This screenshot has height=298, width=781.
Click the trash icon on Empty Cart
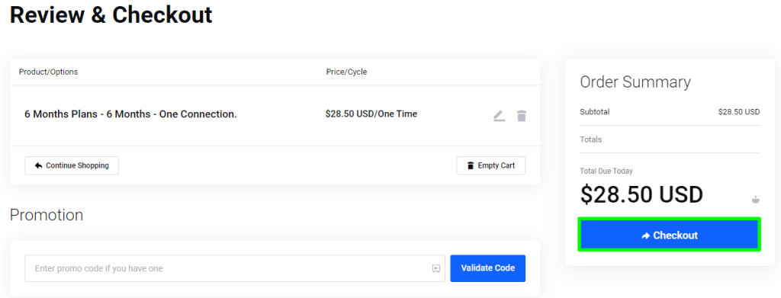470,165
